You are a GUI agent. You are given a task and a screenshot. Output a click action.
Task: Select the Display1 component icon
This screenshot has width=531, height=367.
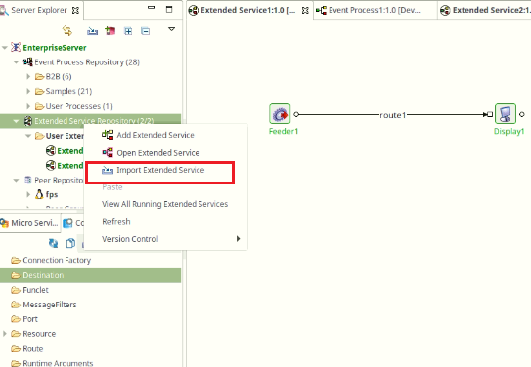click(x=505, y=114)
